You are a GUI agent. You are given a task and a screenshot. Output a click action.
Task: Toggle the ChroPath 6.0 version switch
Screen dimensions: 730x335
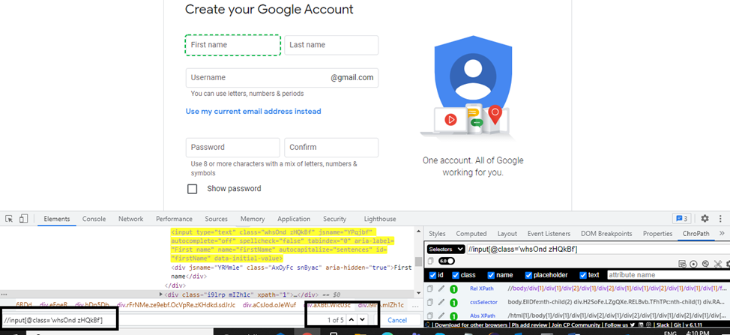pos(447,261)
